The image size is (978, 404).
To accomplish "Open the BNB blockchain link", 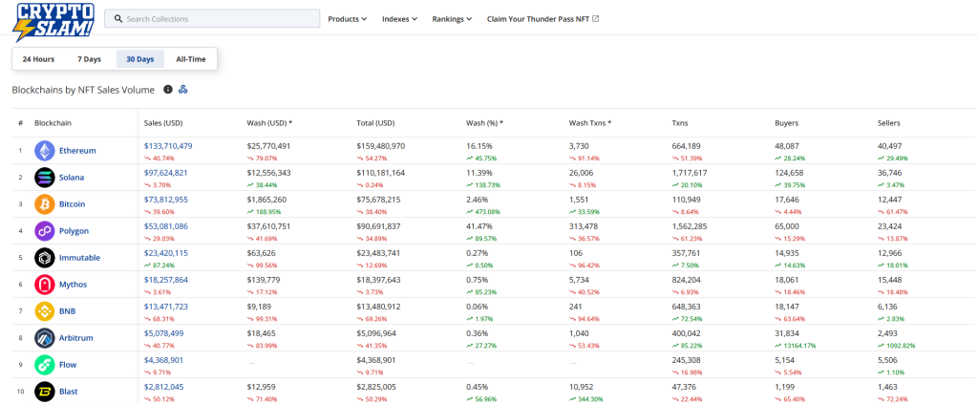I will tap(68, 311).
